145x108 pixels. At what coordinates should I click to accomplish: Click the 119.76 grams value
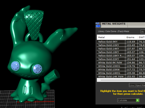click(x=130, y=66)
